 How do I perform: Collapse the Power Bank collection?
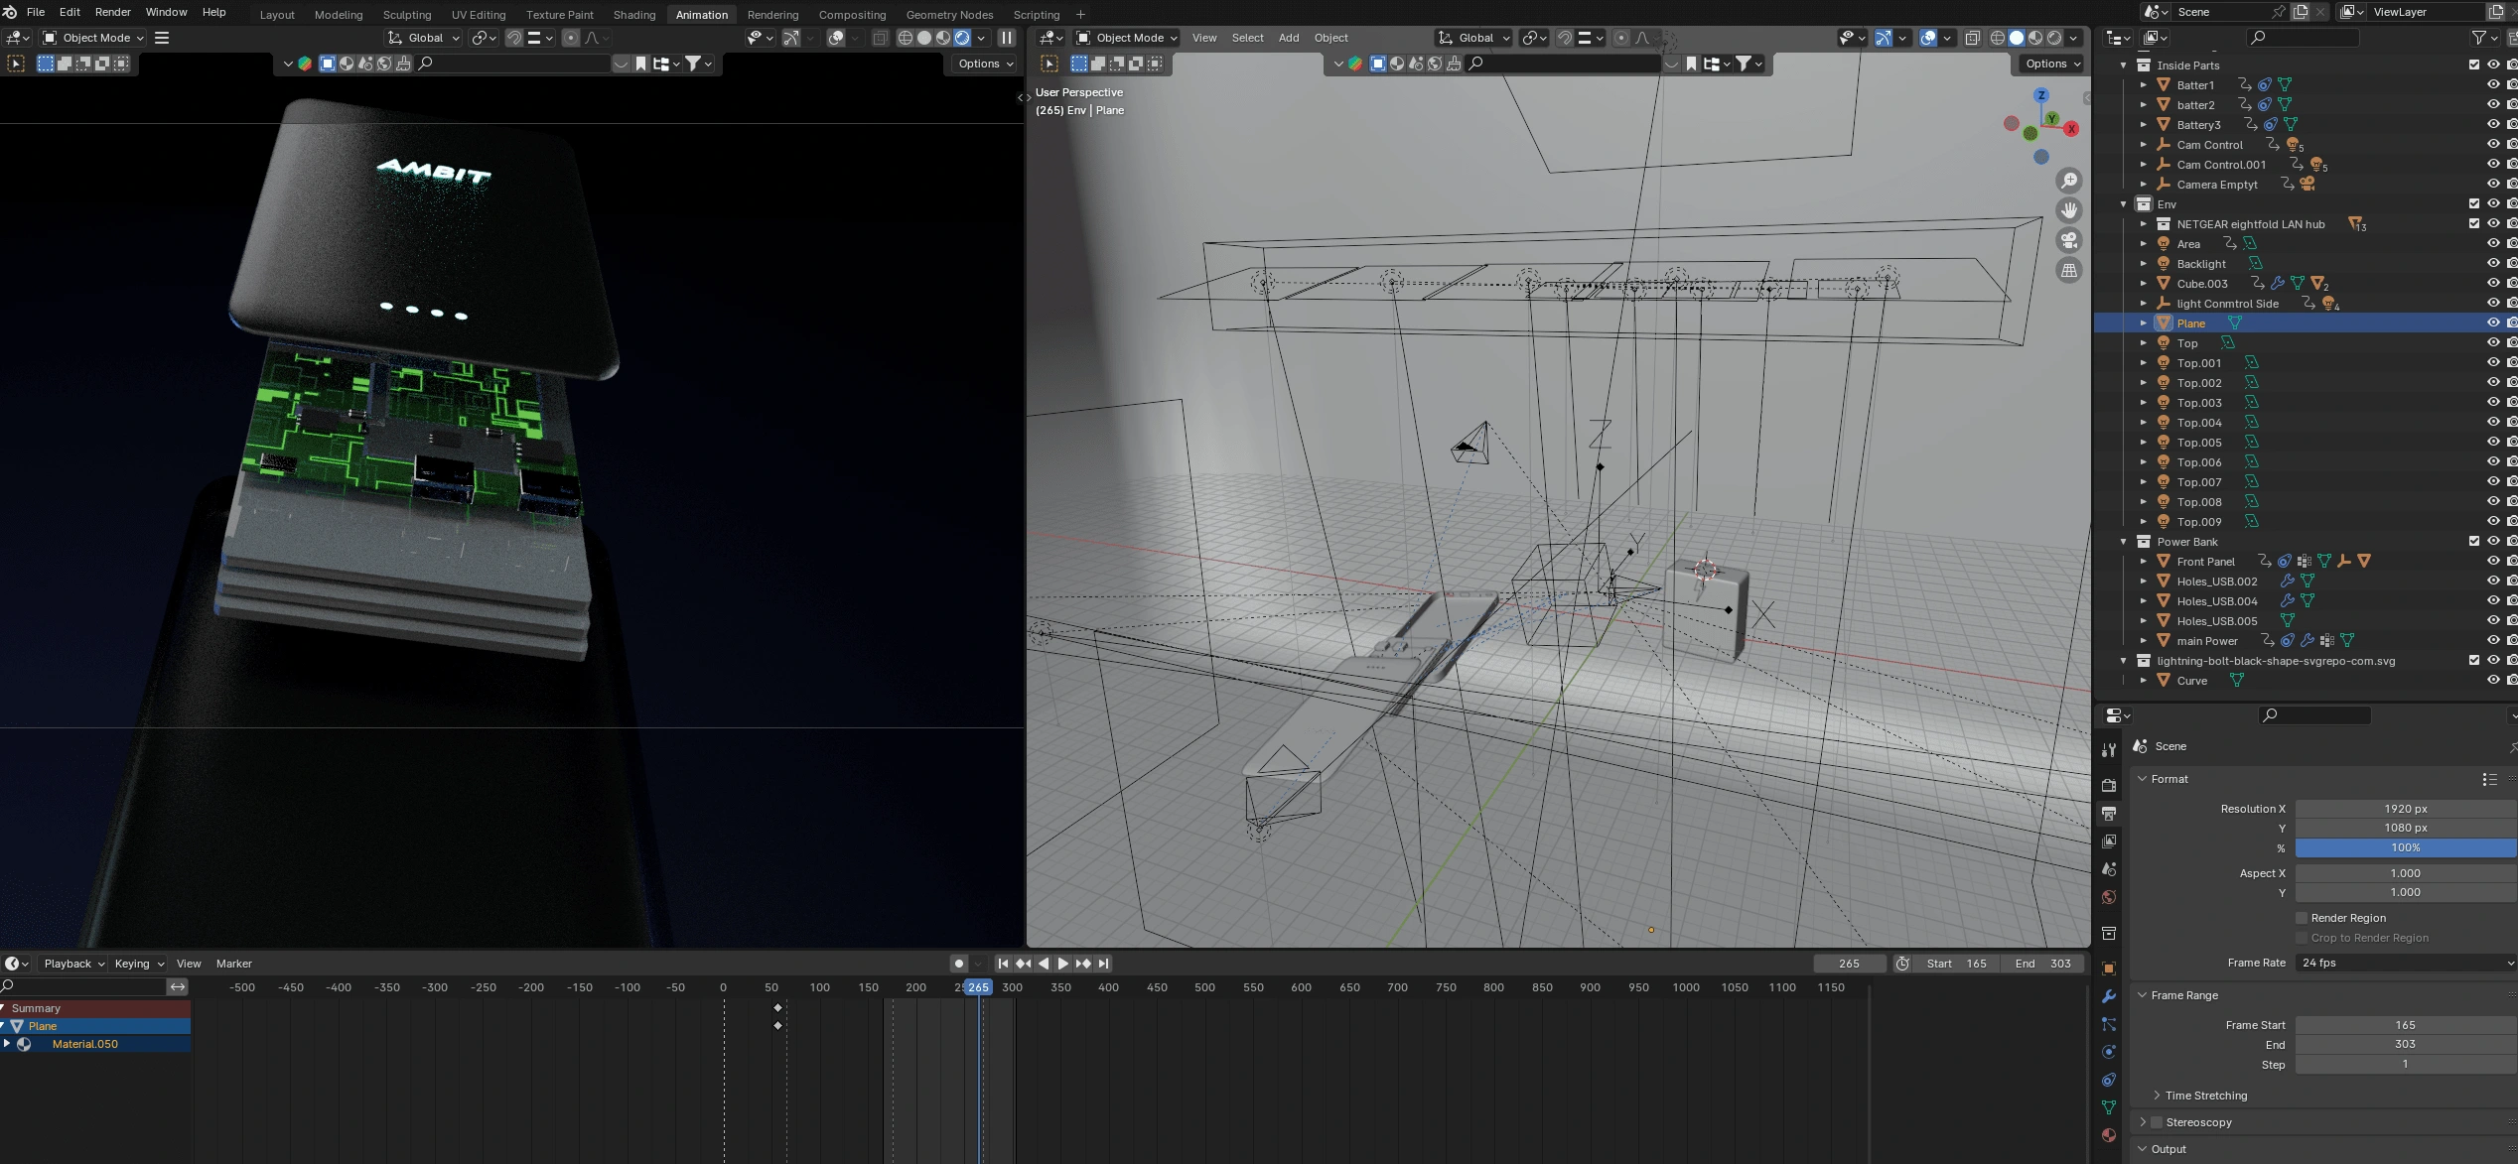[x=2124, y=542]
